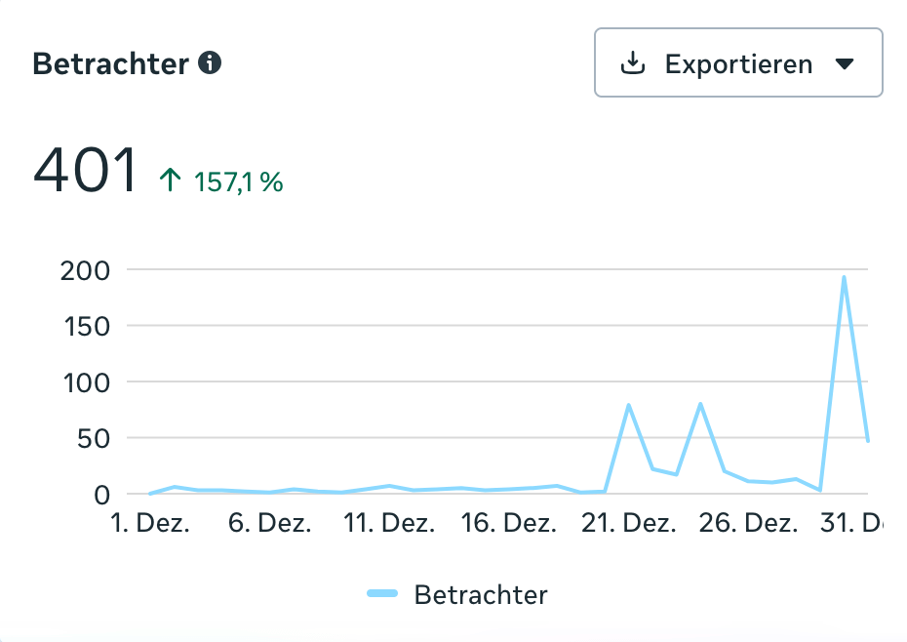
Task: Select the 6. Dez. date label
Action: (270, 524)
